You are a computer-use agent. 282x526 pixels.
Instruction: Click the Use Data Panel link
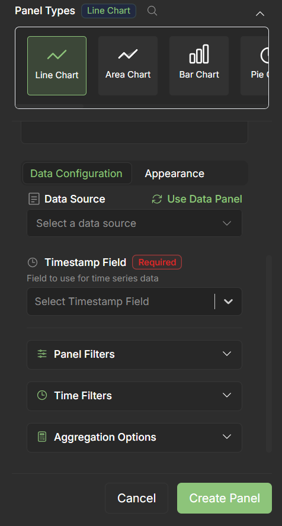point(204,199)
